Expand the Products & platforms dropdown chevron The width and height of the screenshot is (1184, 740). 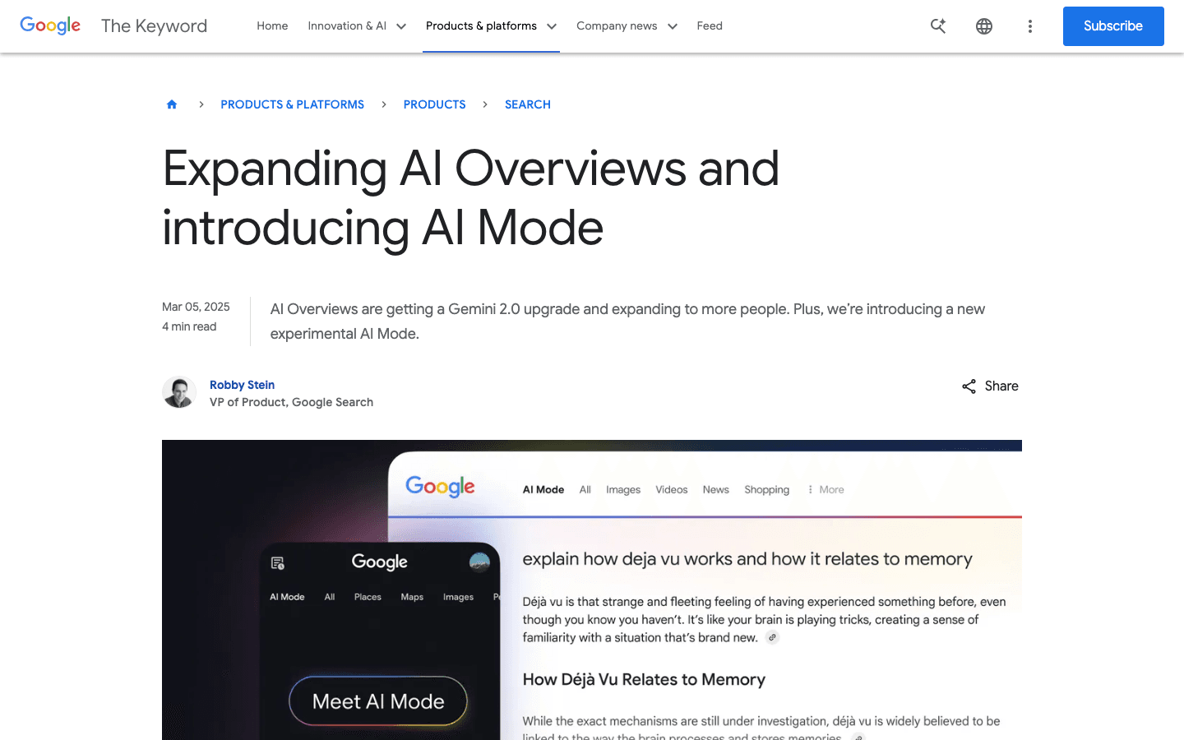tap(552, 26)
